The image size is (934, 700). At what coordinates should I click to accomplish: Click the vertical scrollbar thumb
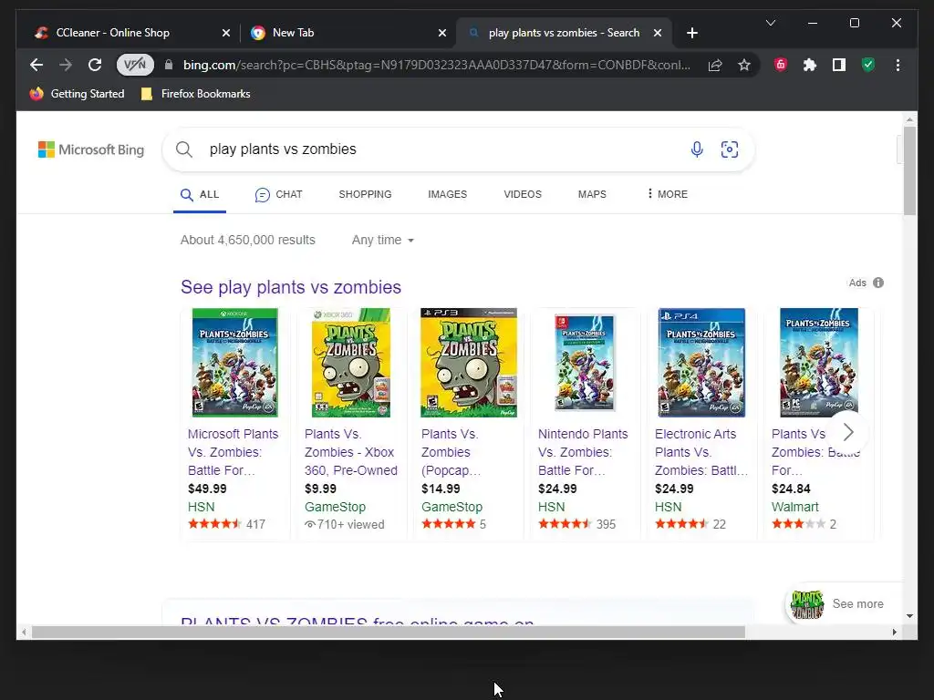909,170
